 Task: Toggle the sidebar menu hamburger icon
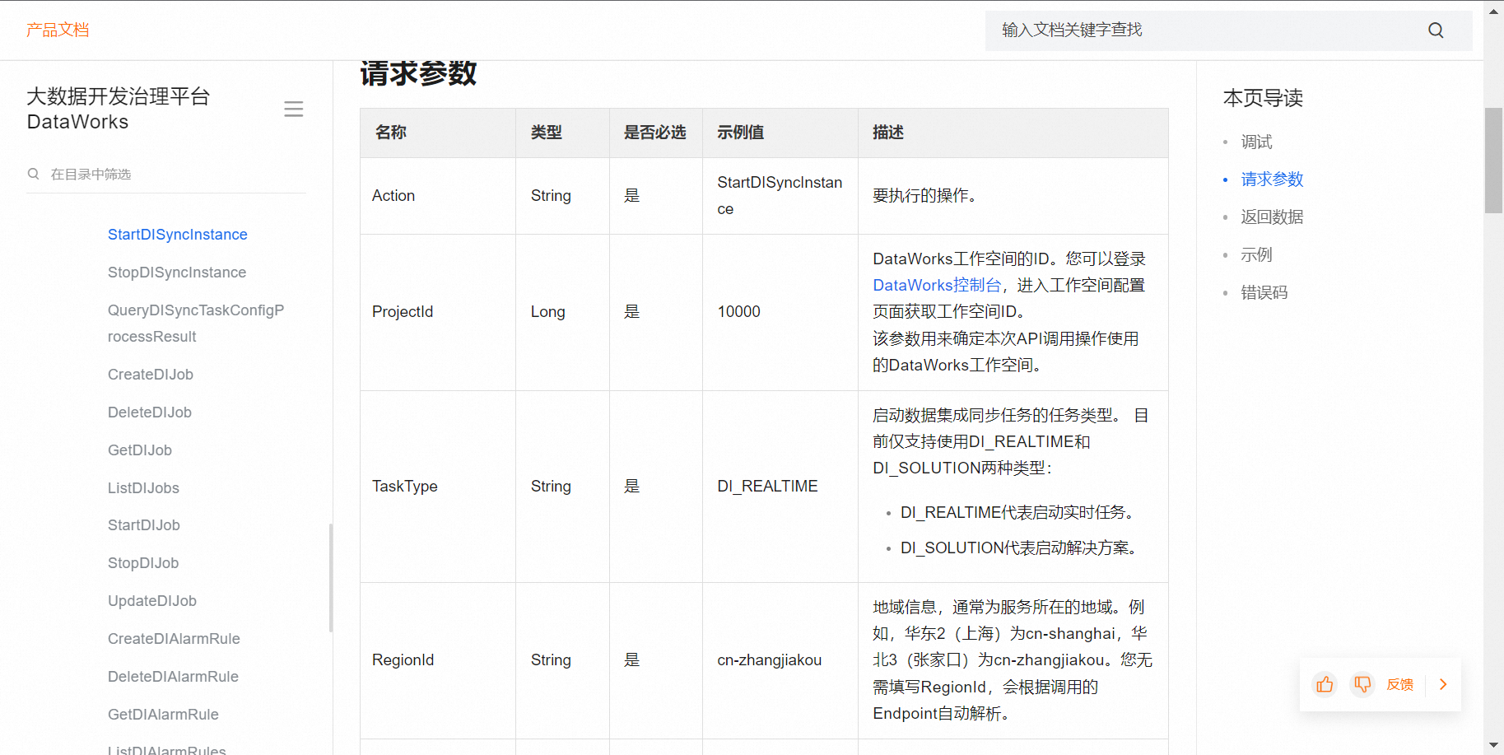click(294, 110)
